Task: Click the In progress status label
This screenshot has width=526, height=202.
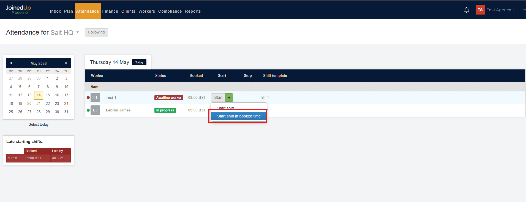Action: (x=165, y=110)
